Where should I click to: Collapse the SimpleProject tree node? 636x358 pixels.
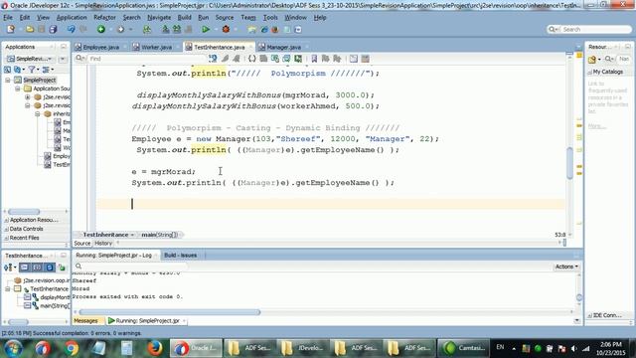(8, 80)
